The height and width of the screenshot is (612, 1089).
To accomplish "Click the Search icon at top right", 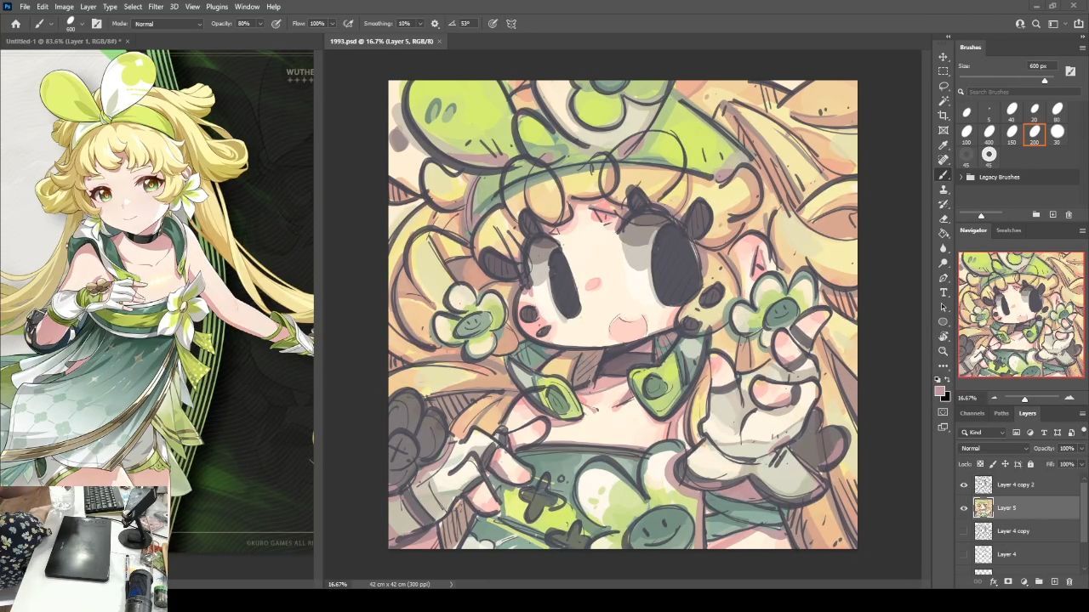I will (x=1036, y=24).
